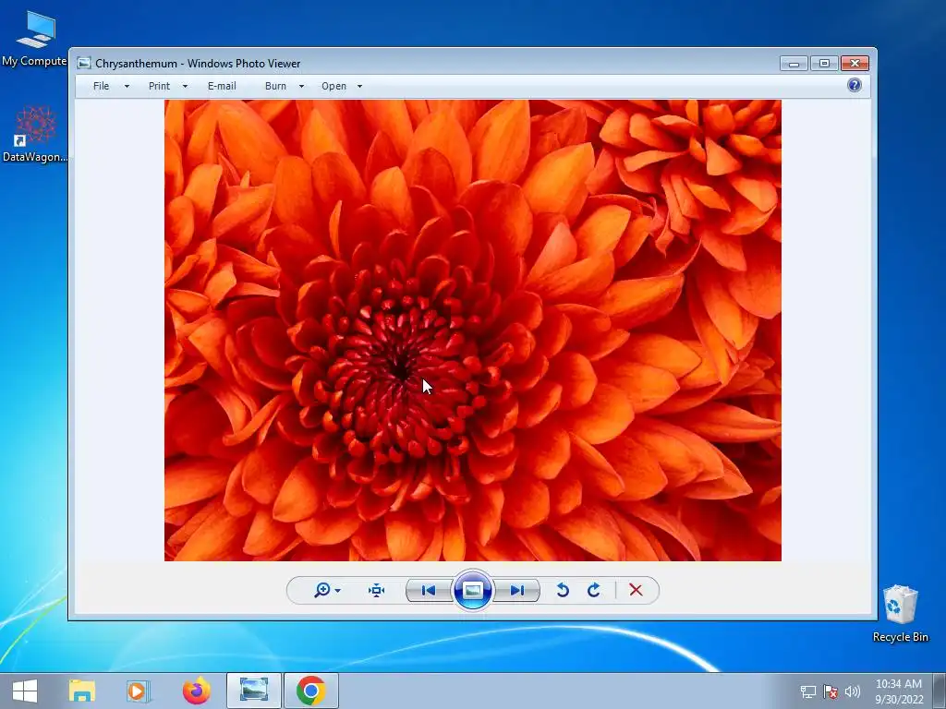The image size is (946, 709).
Task: Open the Burn menu
Action: click(275, 86)
